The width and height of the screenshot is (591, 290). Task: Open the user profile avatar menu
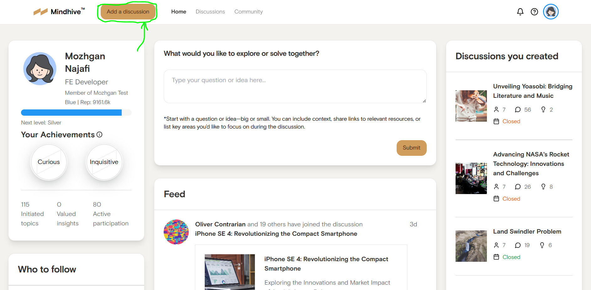point(551,12)
